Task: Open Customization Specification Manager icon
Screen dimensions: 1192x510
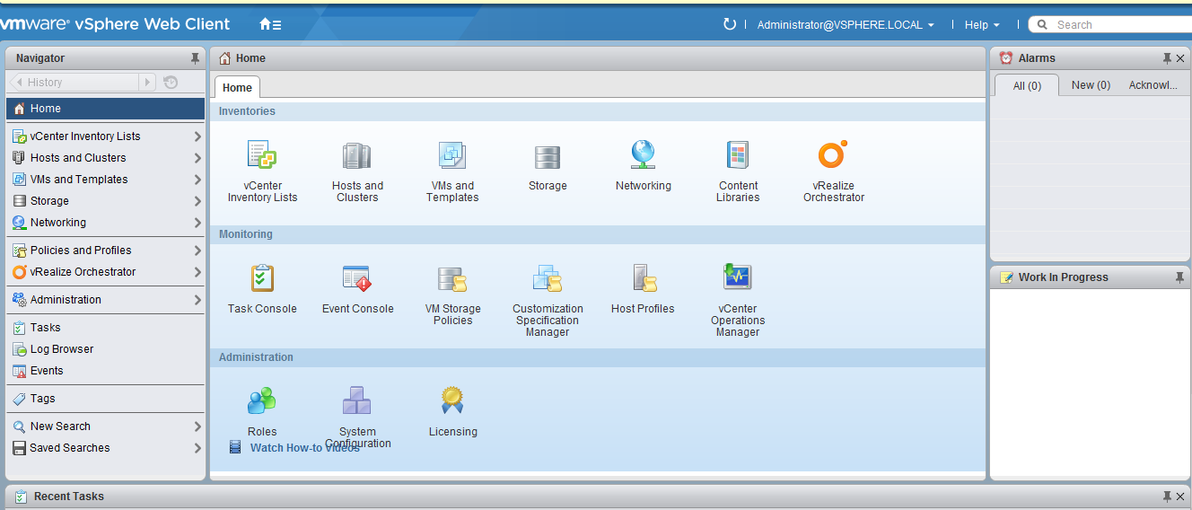Action: coord(548,277)
